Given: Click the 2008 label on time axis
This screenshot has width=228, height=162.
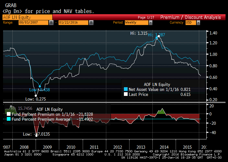Looking at the screenshot, I should (24, 147).
